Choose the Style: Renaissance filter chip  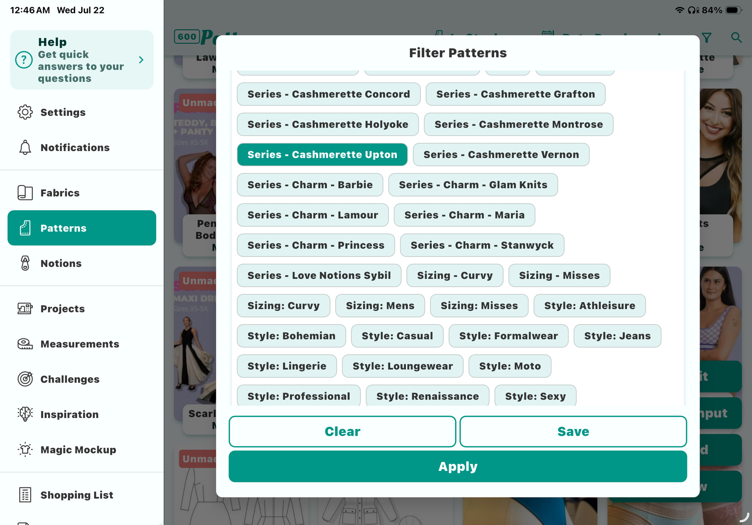click(428, 396)
